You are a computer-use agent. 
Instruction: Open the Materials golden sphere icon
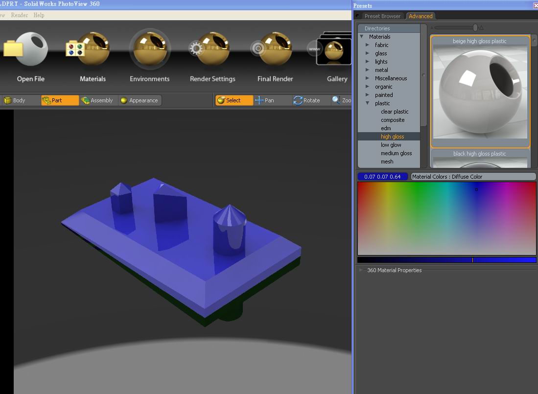click(88, 48)
